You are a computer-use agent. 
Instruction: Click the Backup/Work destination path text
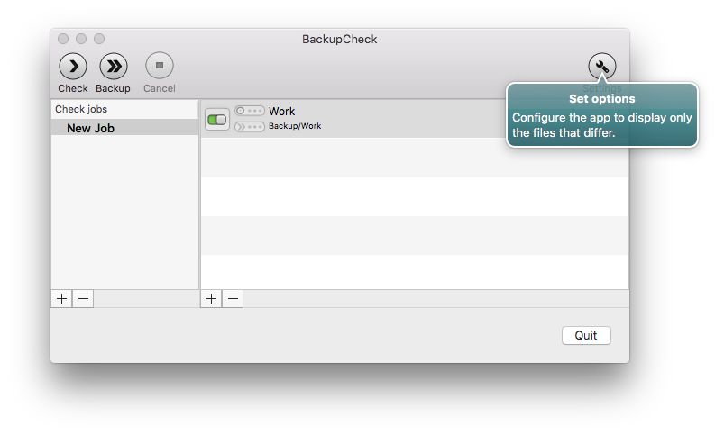pyautogui.click(x=295, y=126)
